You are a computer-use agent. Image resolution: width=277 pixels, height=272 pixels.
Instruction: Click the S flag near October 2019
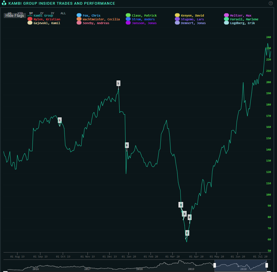point(60,120)
